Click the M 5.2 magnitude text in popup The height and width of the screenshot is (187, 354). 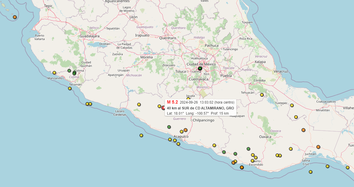click(172, 102)
